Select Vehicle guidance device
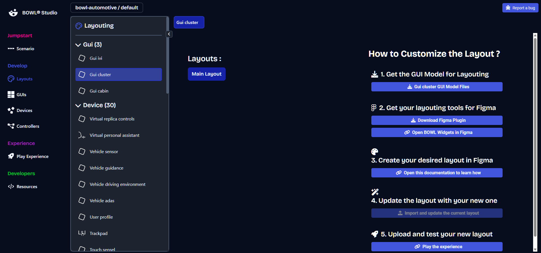The image size is (541, 253). point(119,168)
